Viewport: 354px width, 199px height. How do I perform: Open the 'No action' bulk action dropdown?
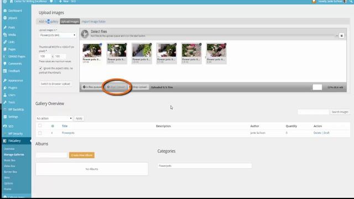54,118
